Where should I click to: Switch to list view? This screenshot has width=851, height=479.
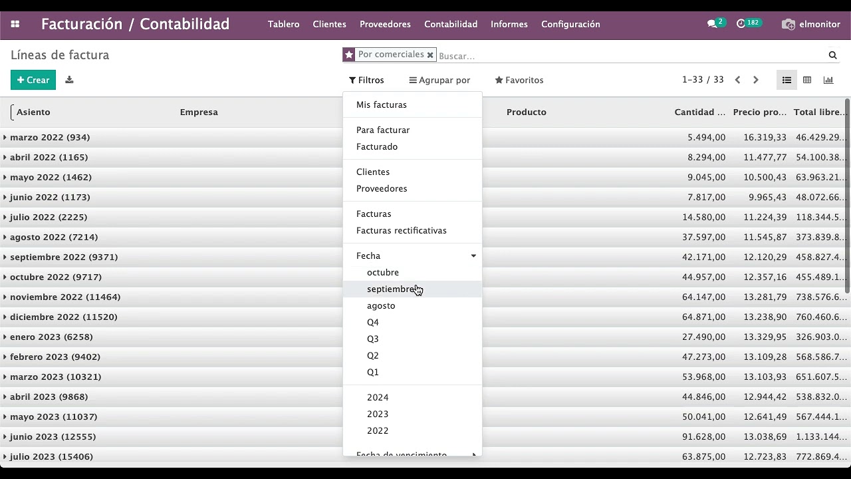(787, 80)
